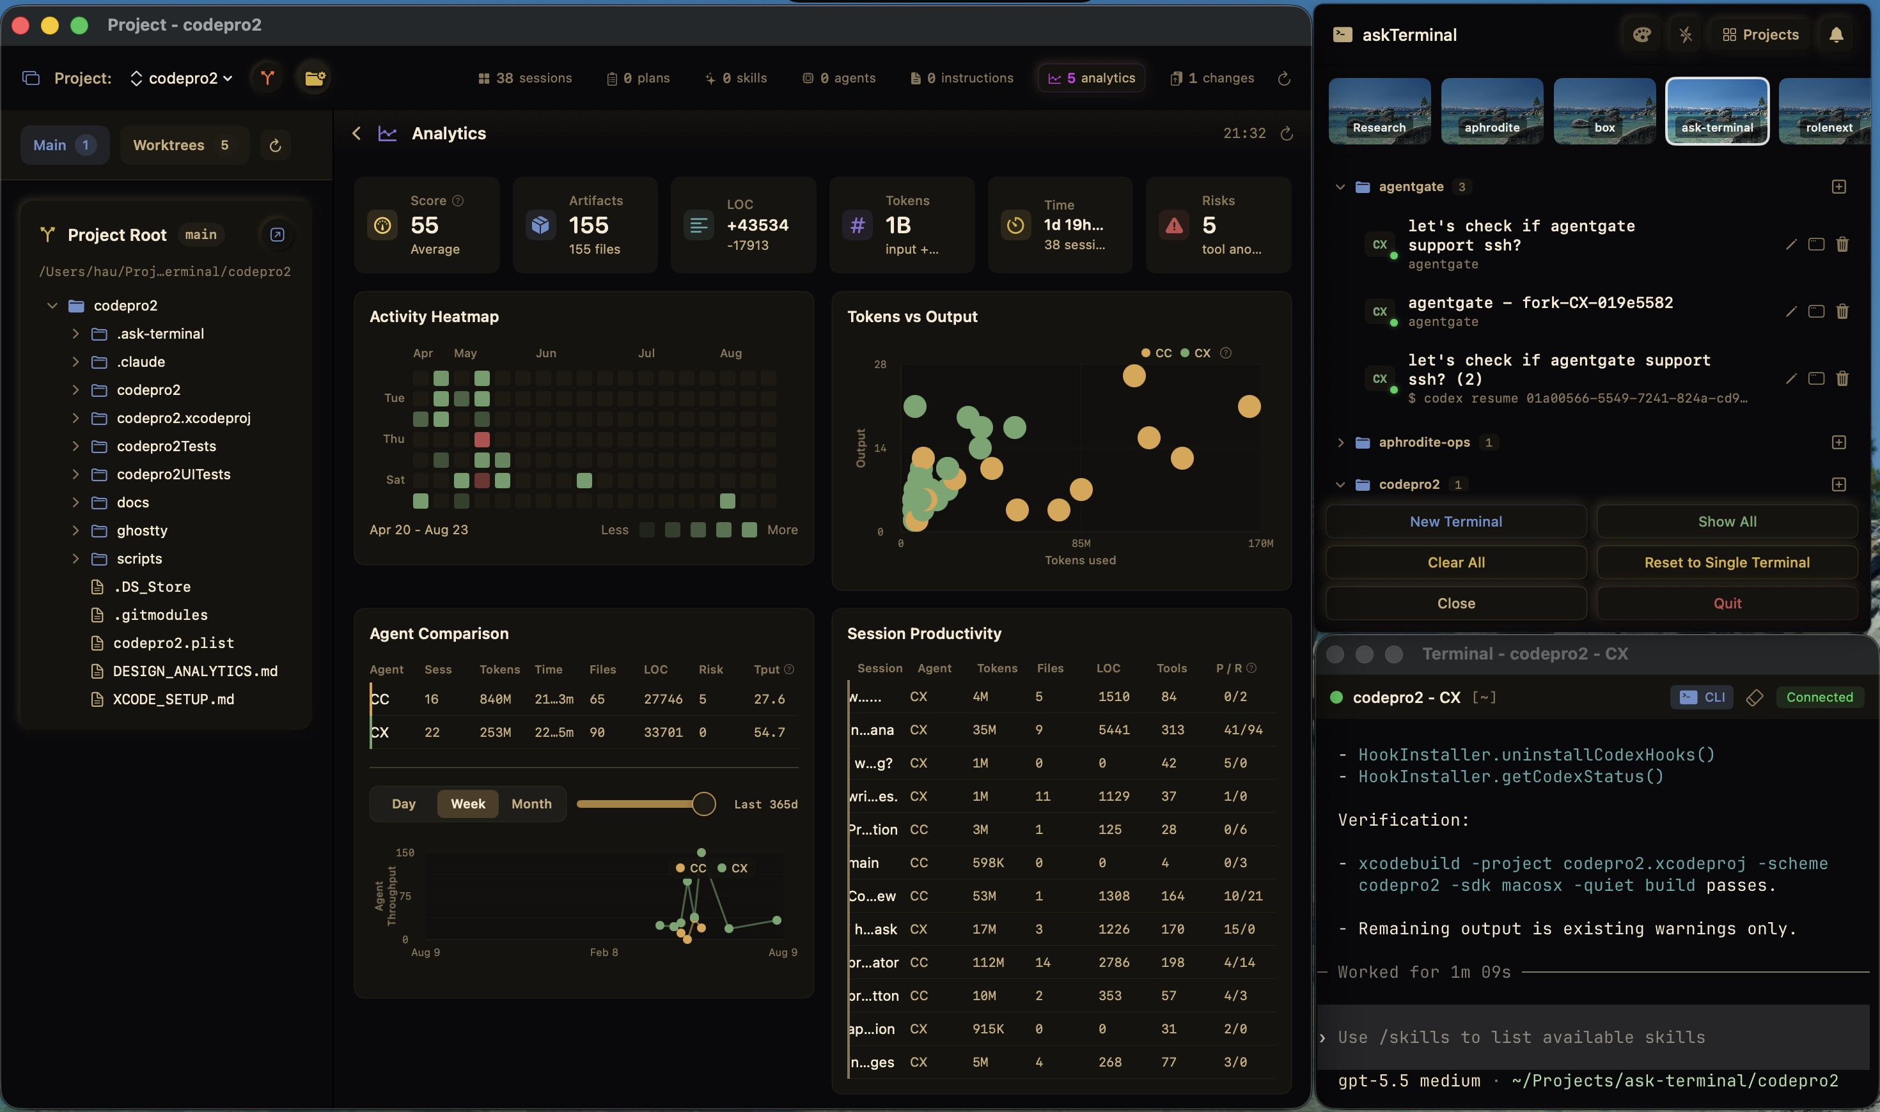Screen dimensions: 1880x1112
Task: Click the tag icon beside CLI in terminal
Action: click(1754, 698)
